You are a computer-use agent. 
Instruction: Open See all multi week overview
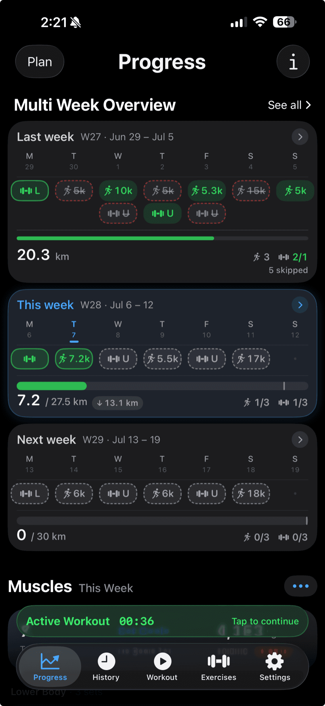coord(289,105)
